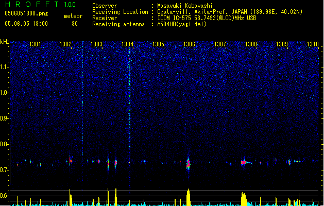This screenshot has width=324, height=206.
Task: Click the 1303 time marker
Action: [x=96, y=44]
